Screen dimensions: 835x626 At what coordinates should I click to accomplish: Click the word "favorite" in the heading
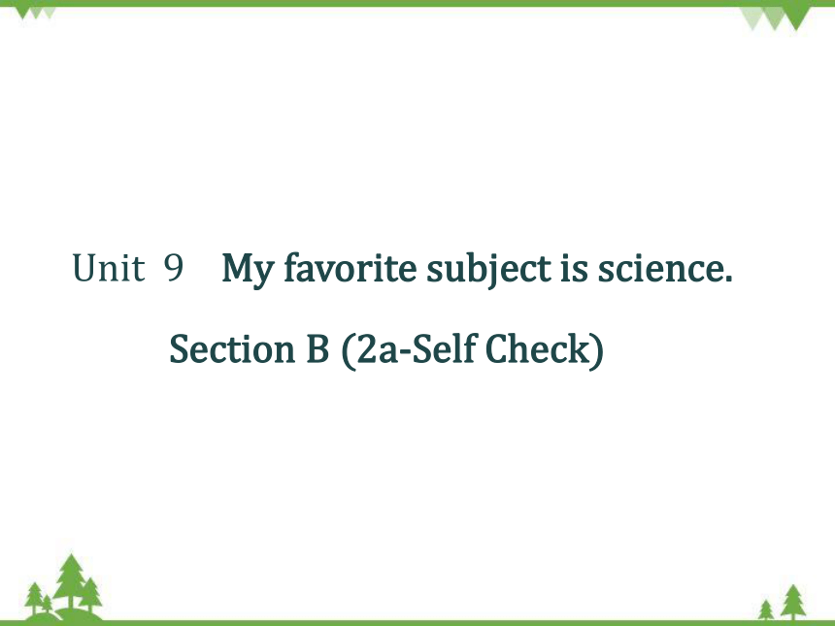click(350, 267)
